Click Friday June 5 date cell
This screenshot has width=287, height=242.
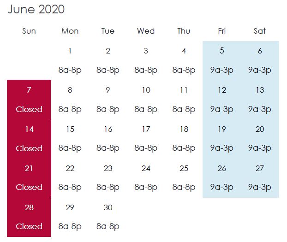(x=222, y=51)
